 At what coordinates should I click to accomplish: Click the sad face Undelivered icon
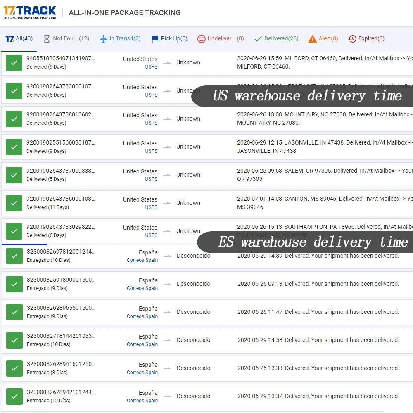tap(201, 39)
